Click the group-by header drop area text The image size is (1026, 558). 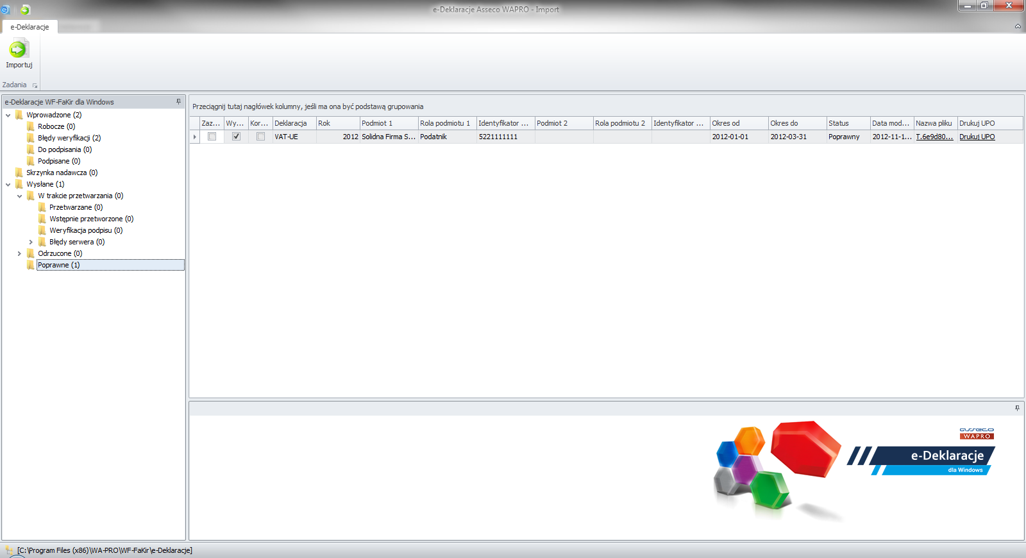click(308, 106)
